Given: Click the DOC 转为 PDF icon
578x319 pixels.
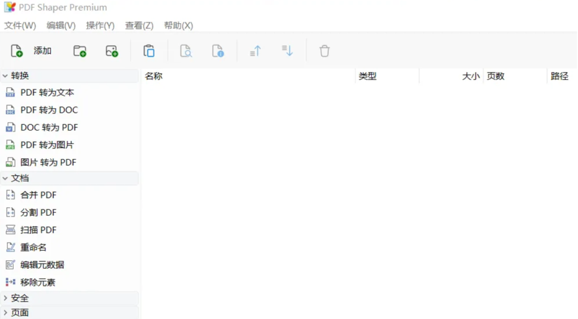Looking at the screenshot, I should tap(10, 127).
